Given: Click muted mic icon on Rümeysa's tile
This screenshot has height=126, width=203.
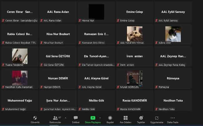Looking at the screenshot, I should 156,87.
